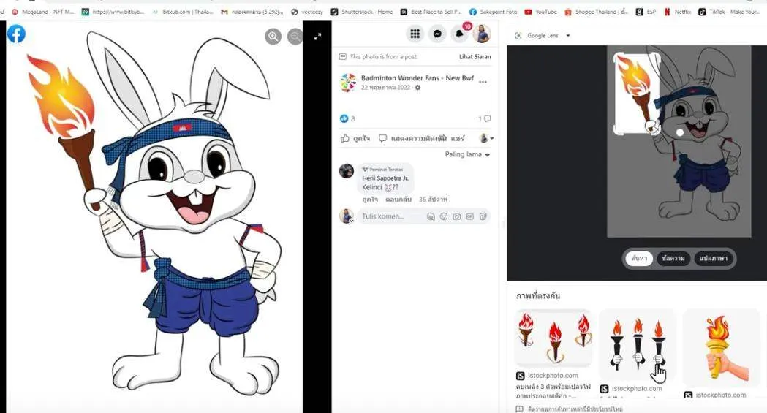Open the three red torches result
The image size is (767, 413).
click(x=553, y=338)
